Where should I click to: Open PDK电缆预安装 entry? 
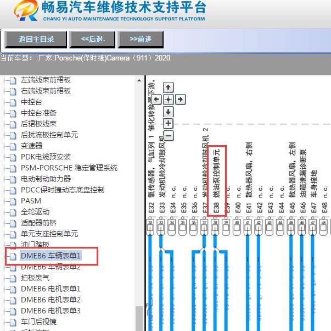46,157
